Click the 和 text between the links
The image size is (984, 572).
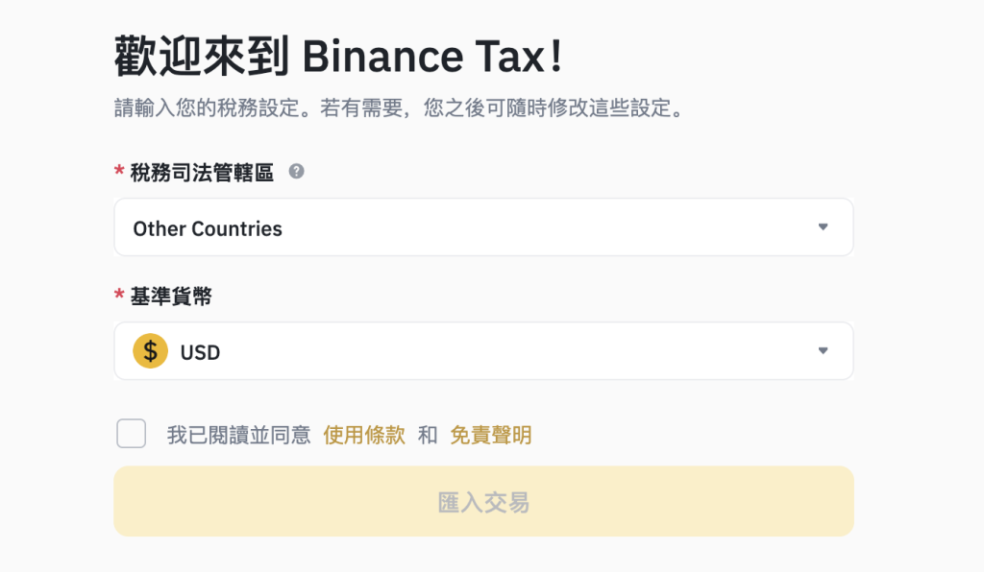pyautogui.click(x=428, y=436)
